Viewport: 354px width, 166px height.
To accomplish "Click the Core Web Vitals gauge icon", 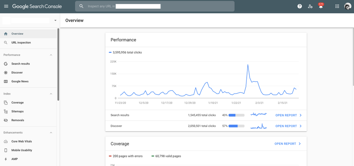I will 6,141.
